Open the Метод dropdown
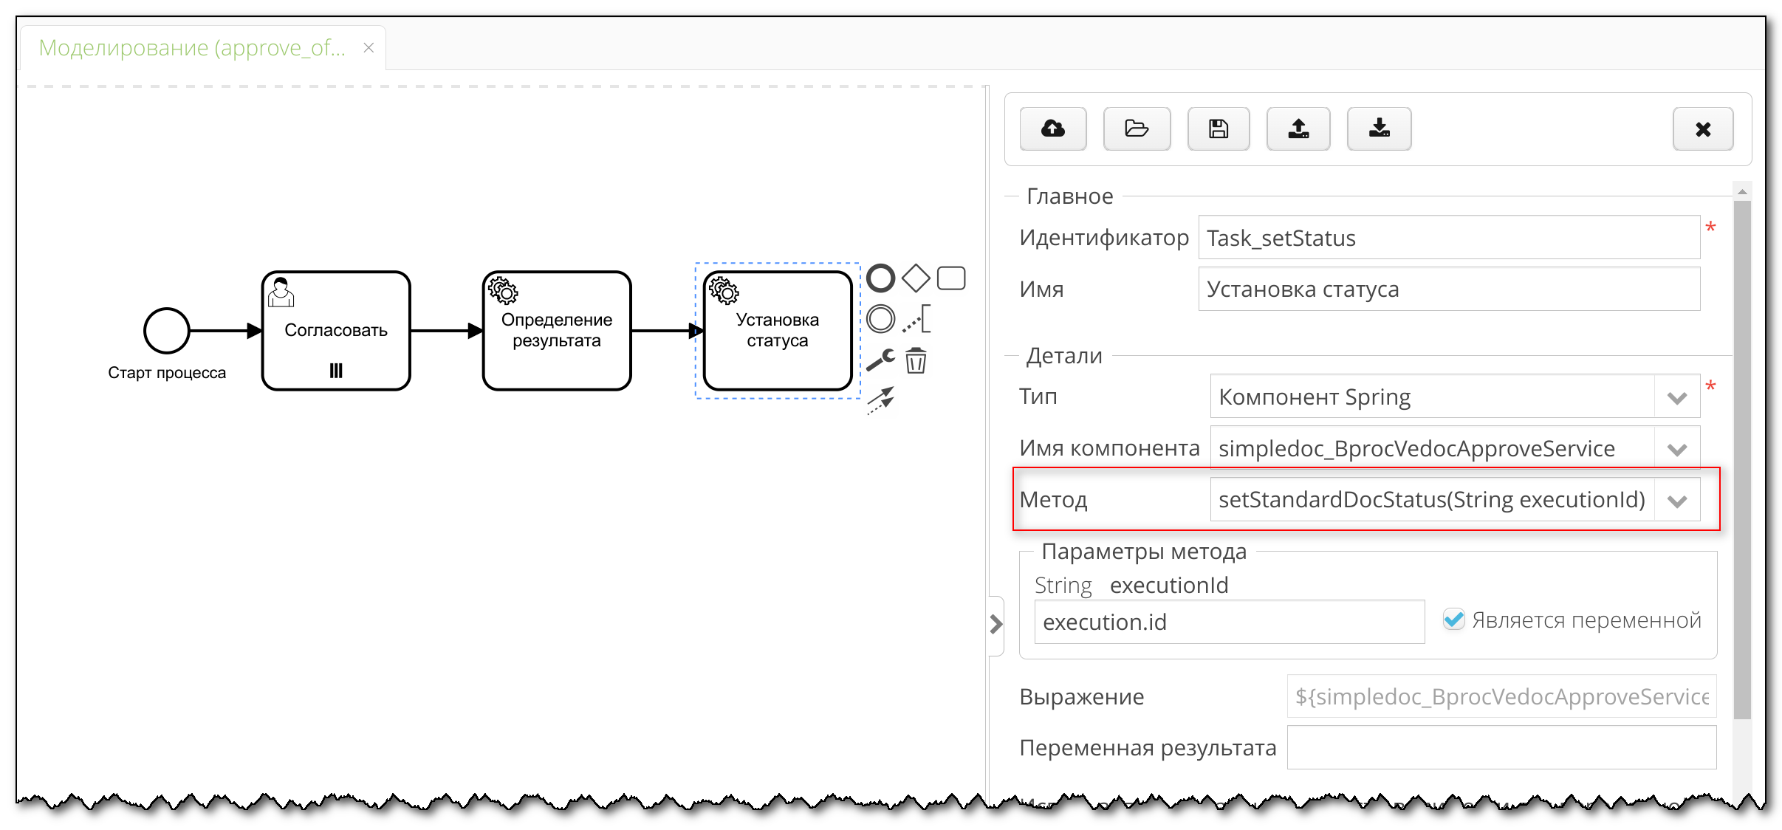This screenshot has height=830, width=1782. point(1677,499)
